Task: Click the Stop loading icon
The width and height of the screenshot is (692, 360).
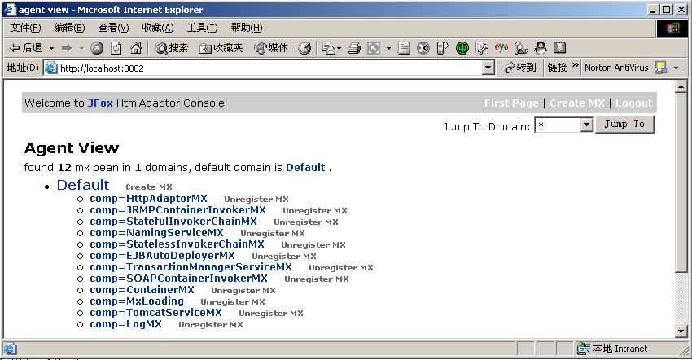Action: (98, 48)
